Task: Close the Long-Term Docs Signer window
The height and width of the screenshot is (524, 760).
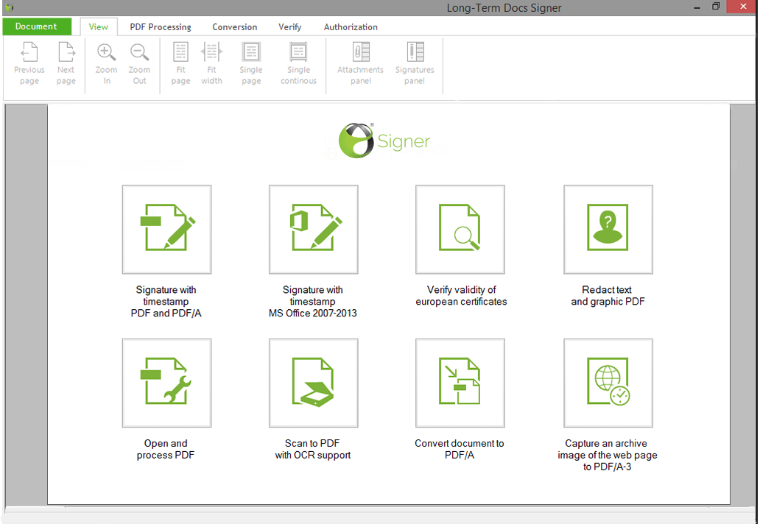Action: point(743,7)
